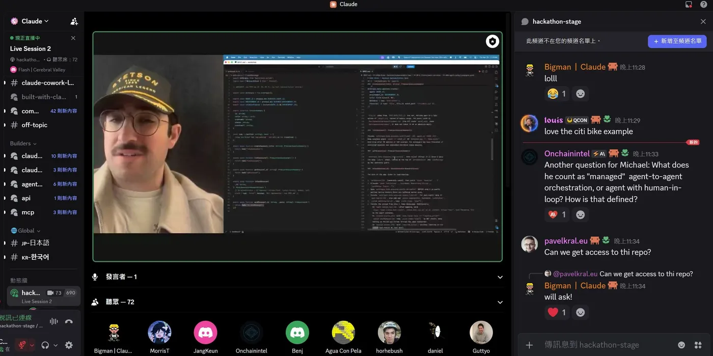
Task: Click the microphone icon beside 發言者
Action: 95,277
